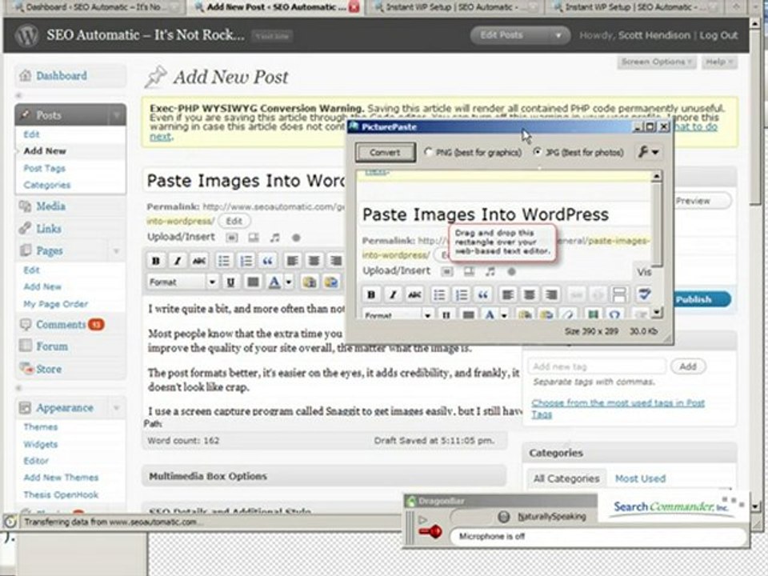
Task: Click the Add tag button
Action: [x=688, y=366]
